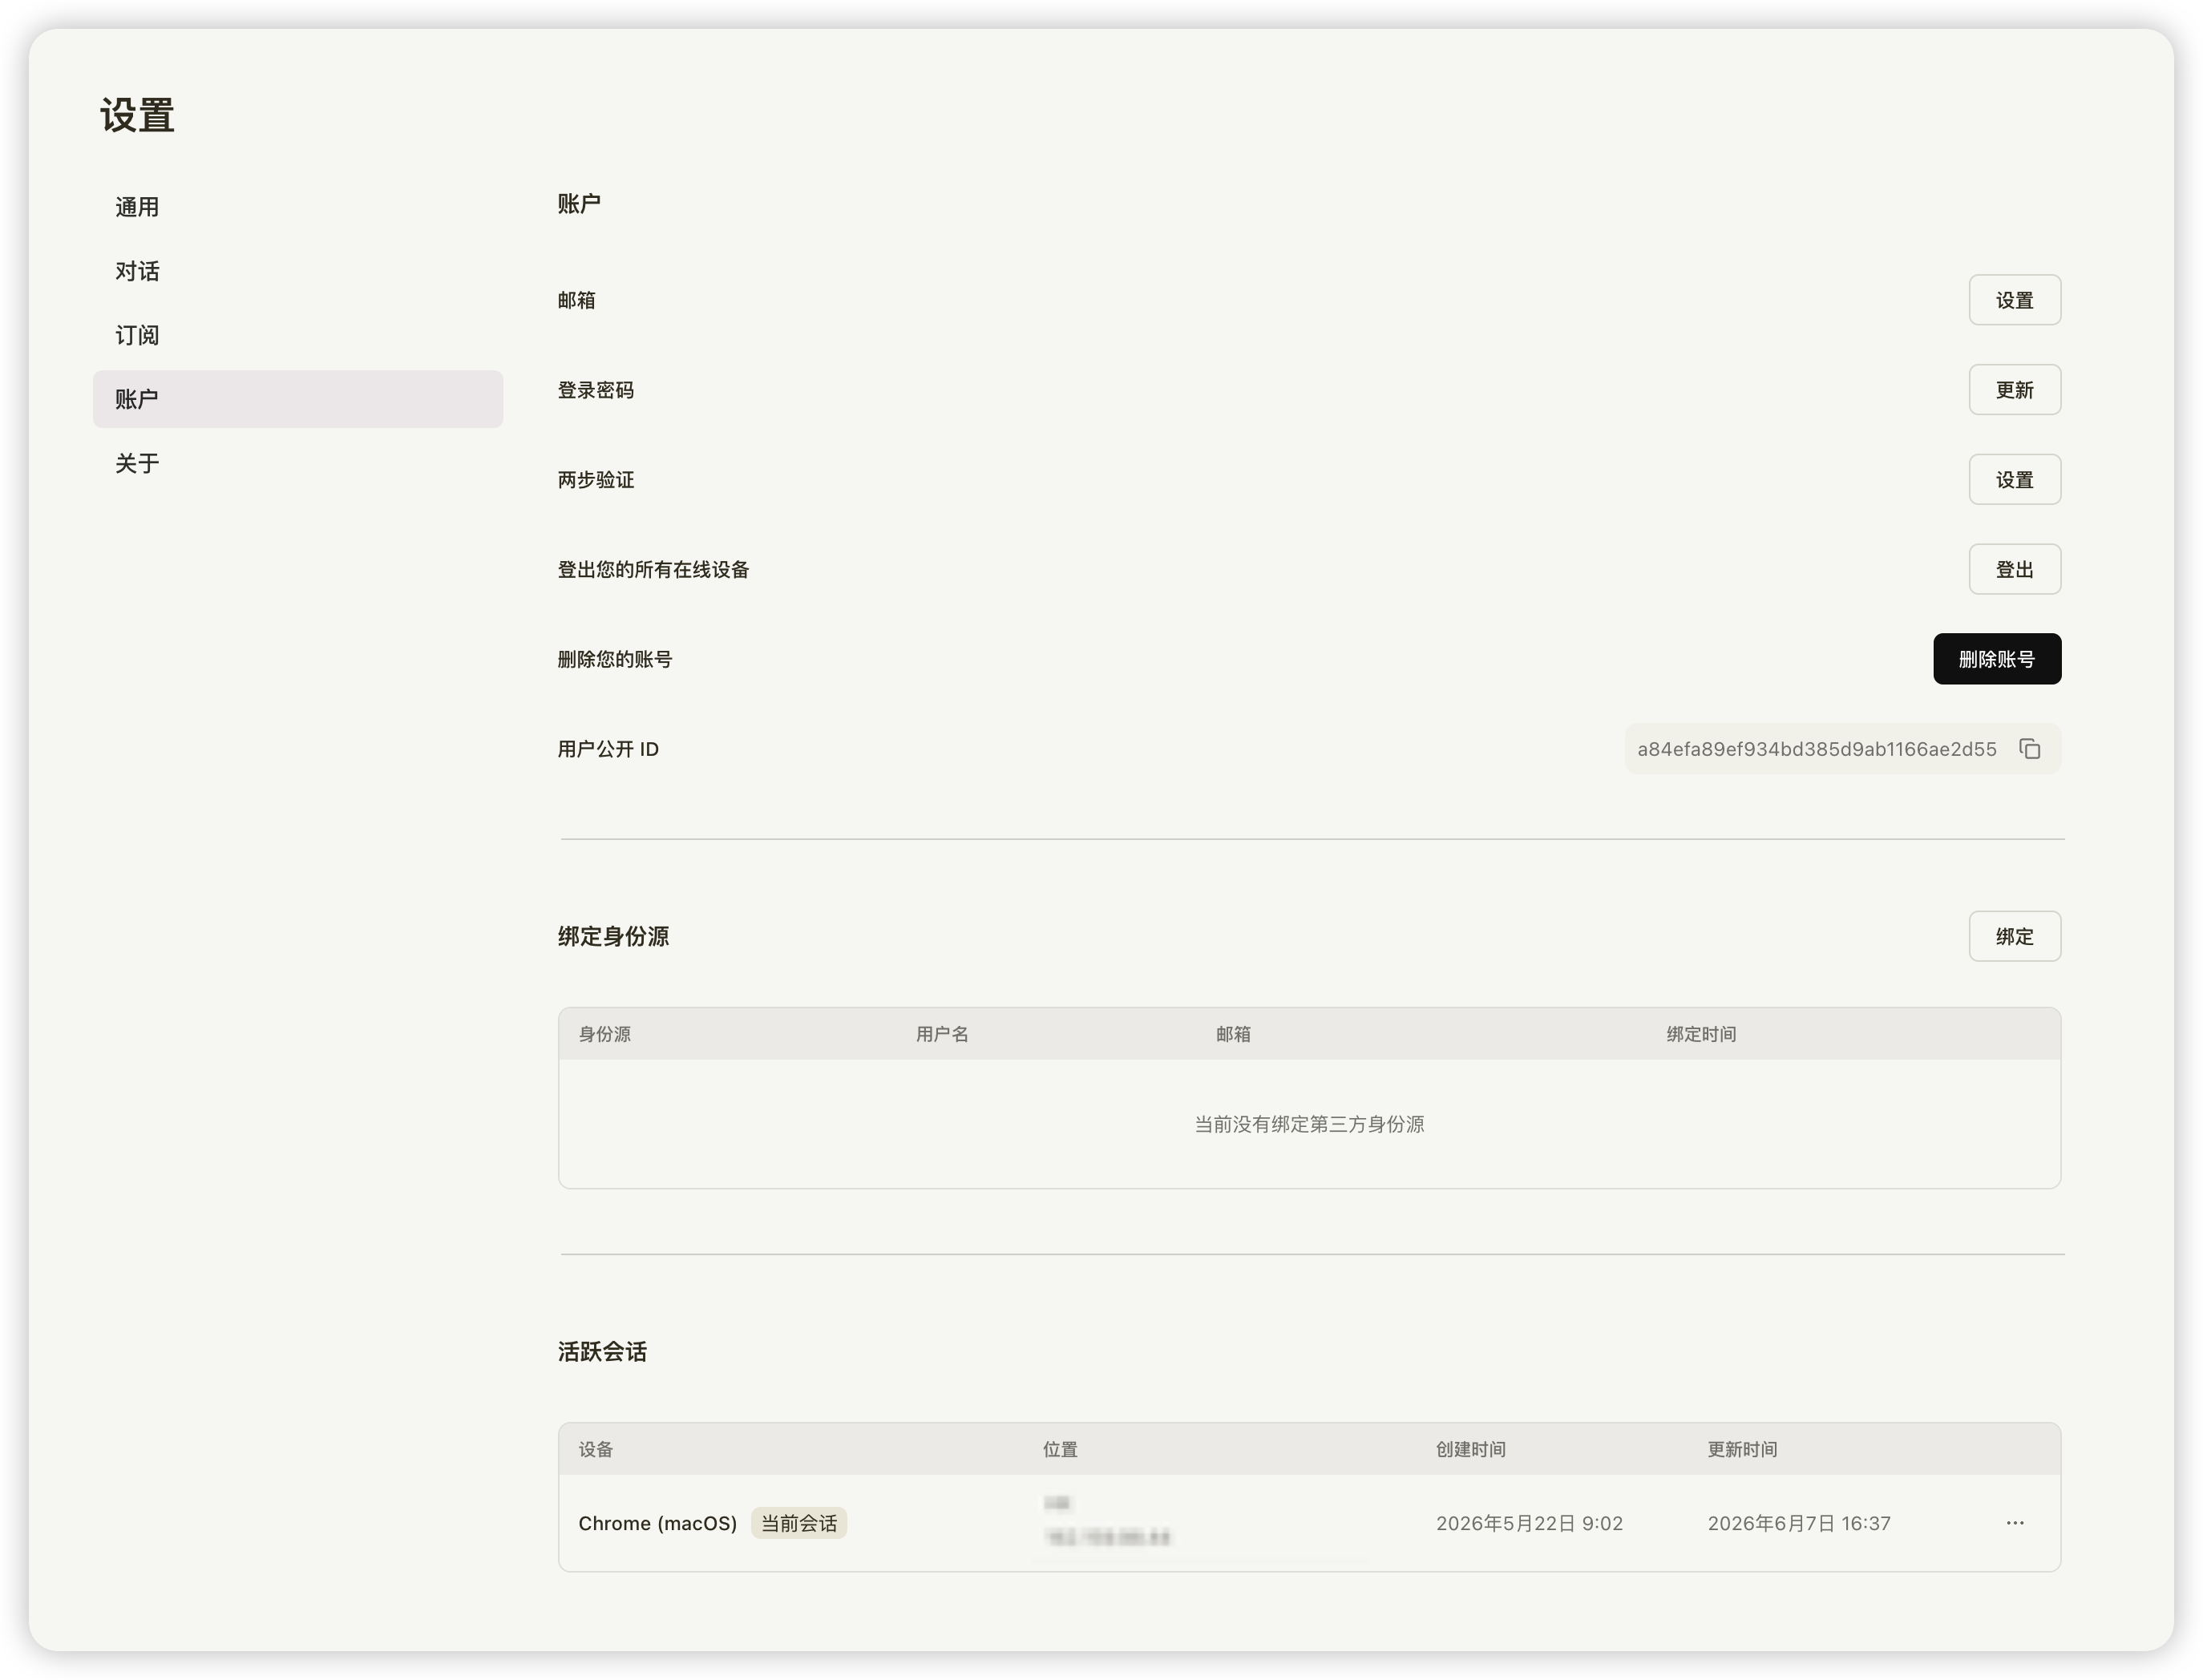Image resolution: width=2203 pixels, height=1680 pixels.
Task: Click 创建时间 column header
Action: [x=1471, y=1449]
